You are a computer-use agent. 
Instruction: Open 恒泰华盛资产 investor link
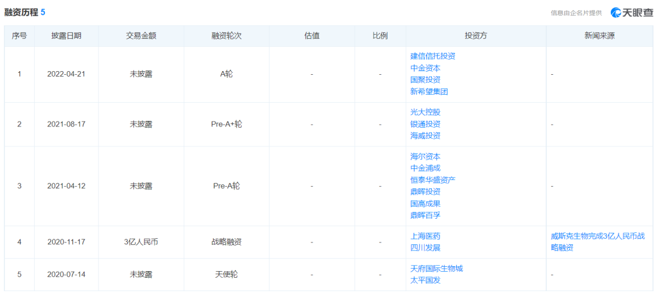[433, 180]
